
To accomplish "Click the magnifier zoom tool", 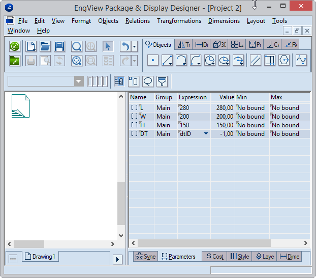I will (x=77, y=46).
